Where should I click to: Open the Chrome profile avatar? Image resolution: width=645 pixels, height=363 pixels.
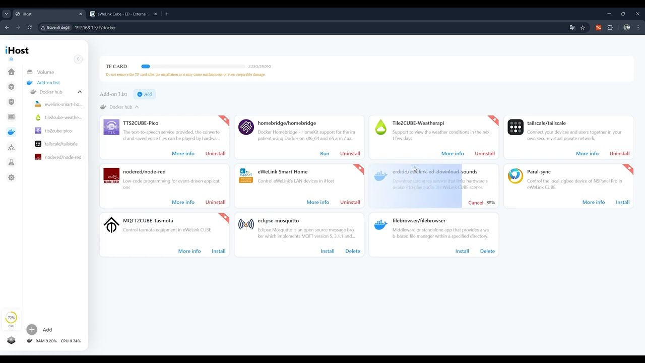coord(626,28)
